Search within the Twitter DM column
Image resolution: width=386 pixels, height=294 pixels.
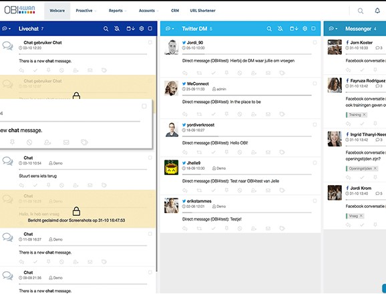(x=269, y=29)
